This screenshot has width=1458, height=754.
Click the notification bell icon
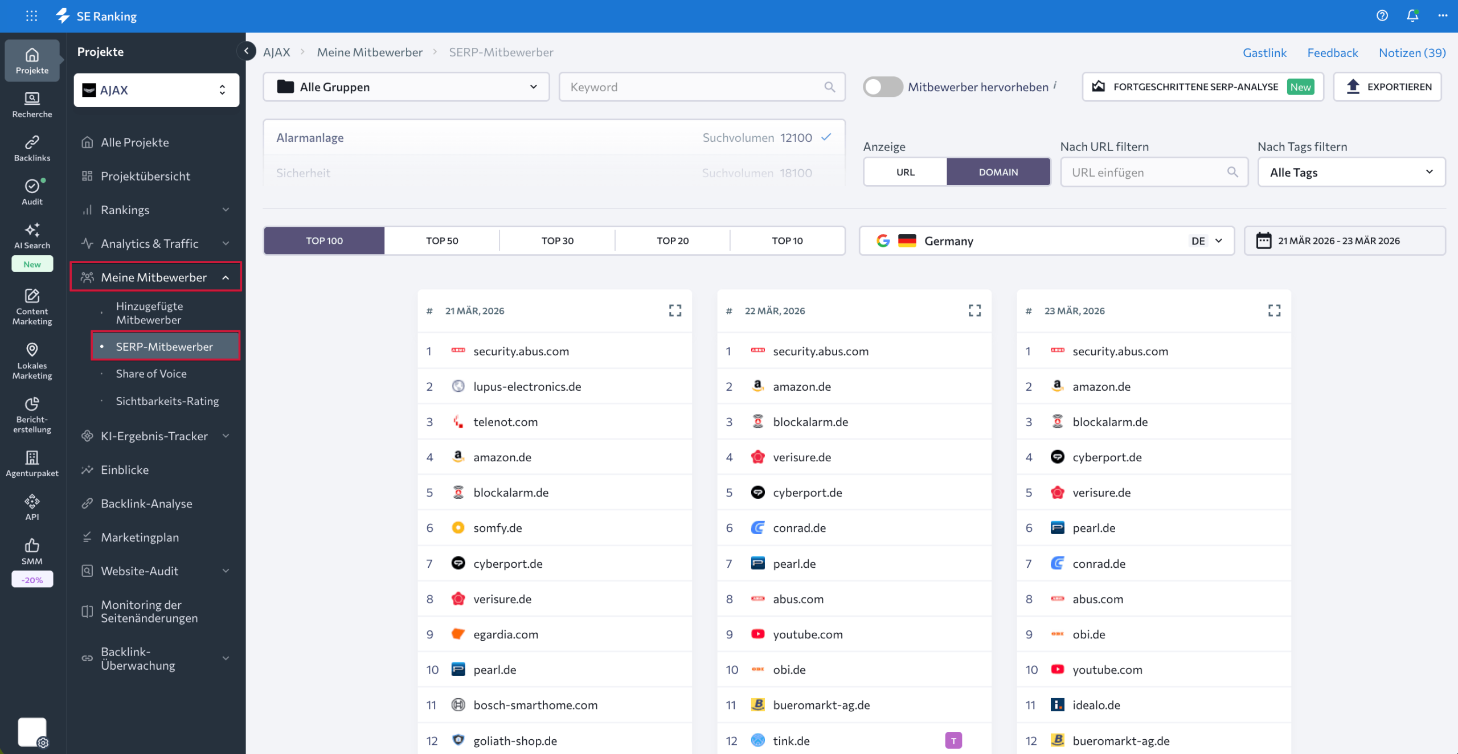1412,15
